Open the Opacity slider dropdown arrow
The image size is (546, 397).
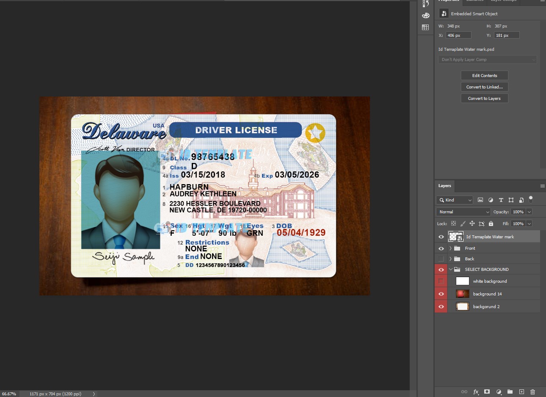coord(529,212)
